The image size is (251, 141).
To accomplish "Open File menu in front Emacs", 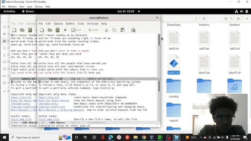I will (41, 23).
